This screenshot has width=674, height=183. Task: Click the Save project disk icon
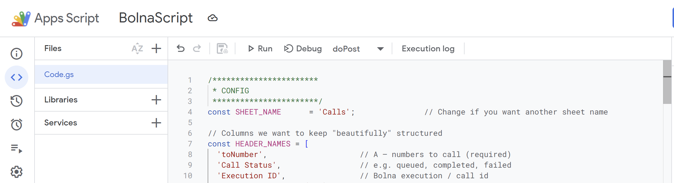(x=222, y=48)
